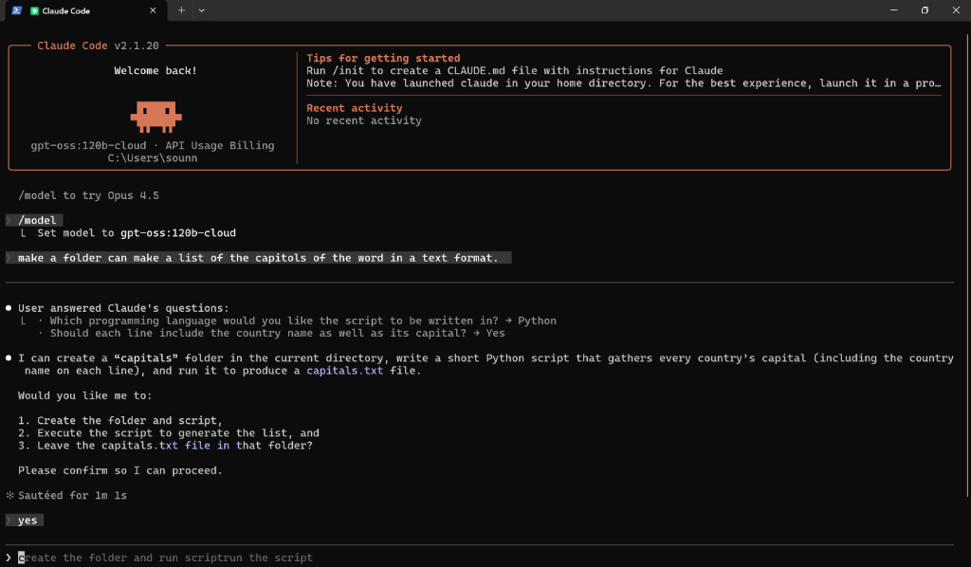Screen dimensions: 971x567
Task: Click the 'Which programming language' answer line
Action: [302, 320]
